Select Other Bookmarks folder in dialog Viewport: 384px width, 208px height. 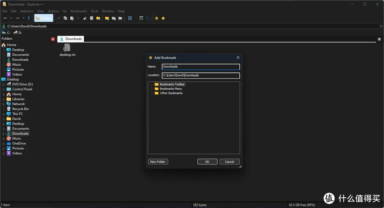tap(171, 93)
